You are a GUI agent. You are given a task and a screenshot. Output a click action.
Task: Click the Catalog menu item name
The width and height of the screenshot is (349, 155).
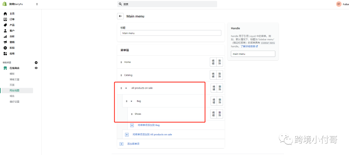click(128, 75)
